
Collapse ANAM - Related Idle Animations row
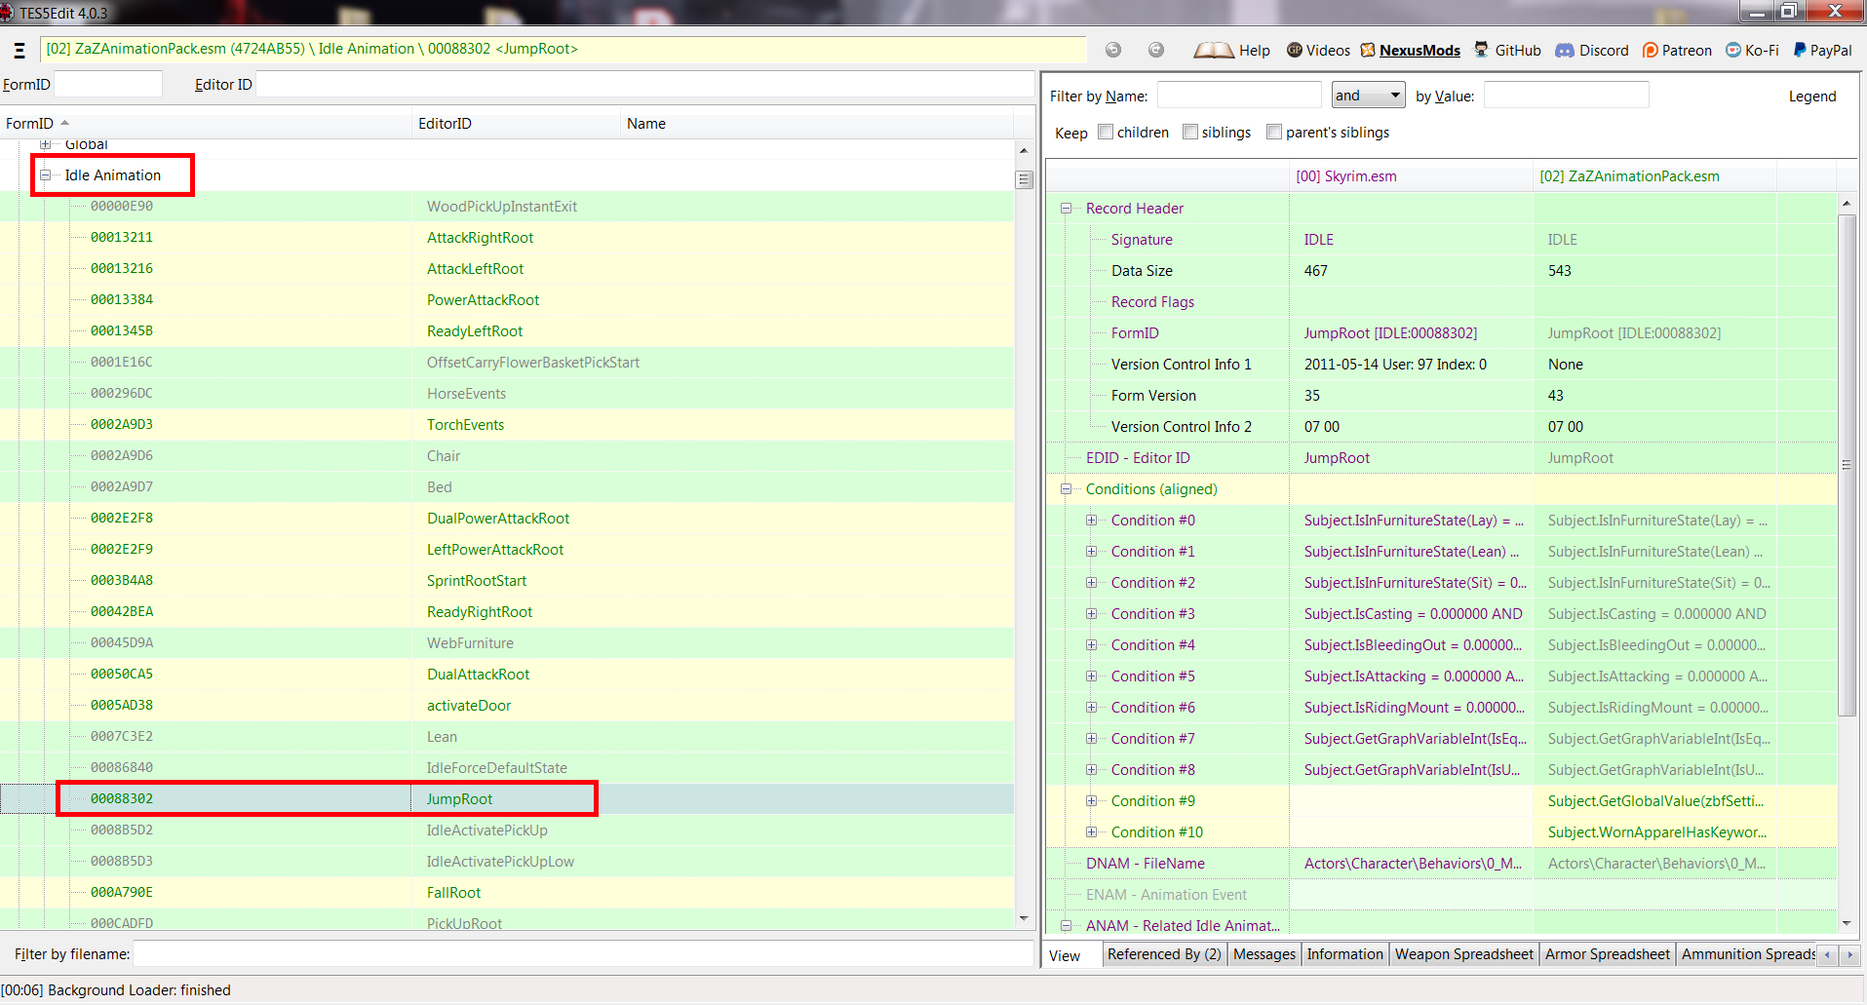coord(1066,926)
